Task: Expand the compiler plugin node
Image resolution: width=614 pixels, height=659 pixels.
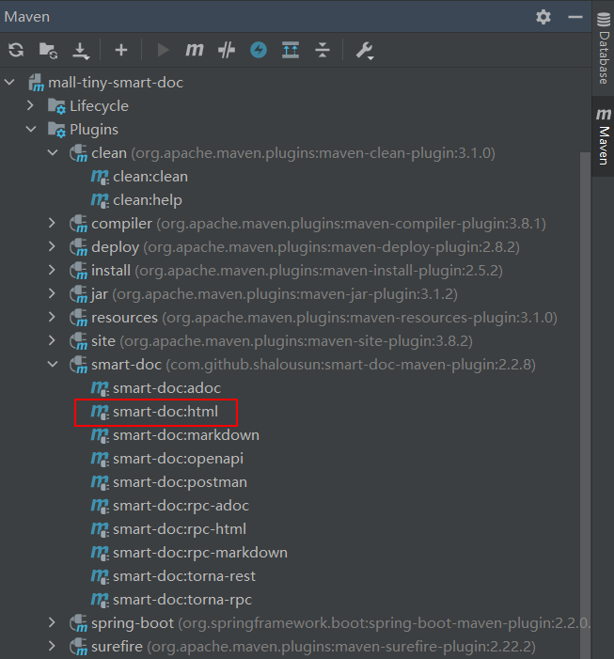Action: [52, 223]
